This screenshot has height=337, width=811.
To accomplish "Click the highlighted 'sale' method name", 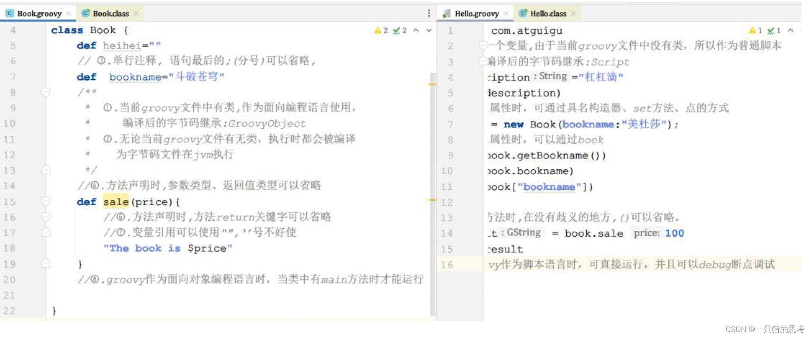I will (x=116, y=202).
